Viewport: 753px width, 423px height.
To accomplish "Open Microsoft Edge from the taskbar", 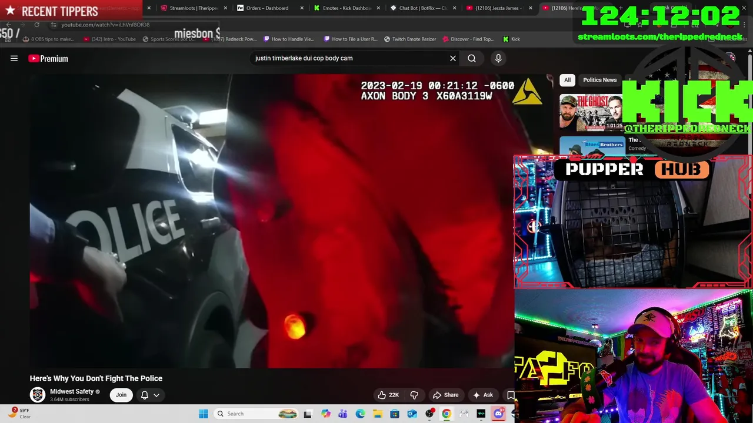I will (360, 414).
